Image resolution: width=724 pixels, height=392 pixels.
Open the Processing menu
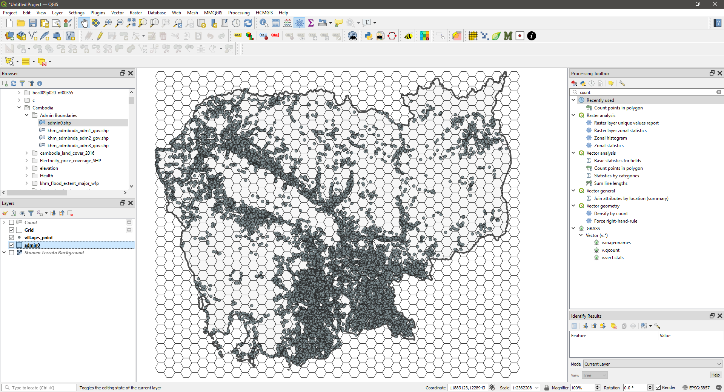click(239, 13)
